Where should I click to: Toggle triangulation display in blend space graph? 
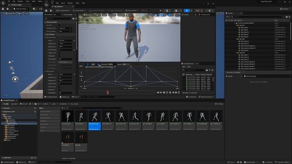point(87,64)
